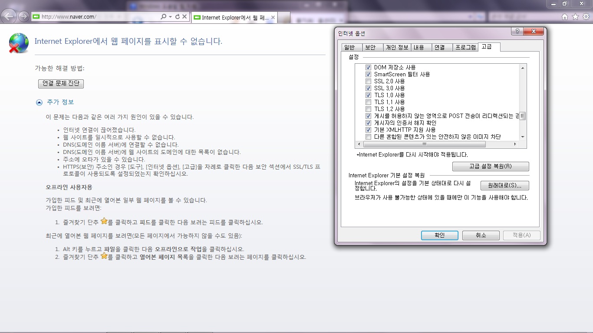Click the '원래대로(S)...' reset button

click(x=505, y=186)
